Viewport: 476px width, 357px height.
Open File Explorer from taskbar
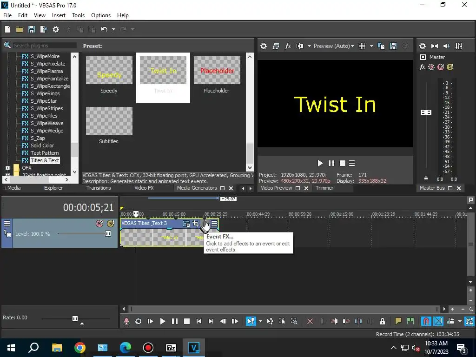point(57,348)
